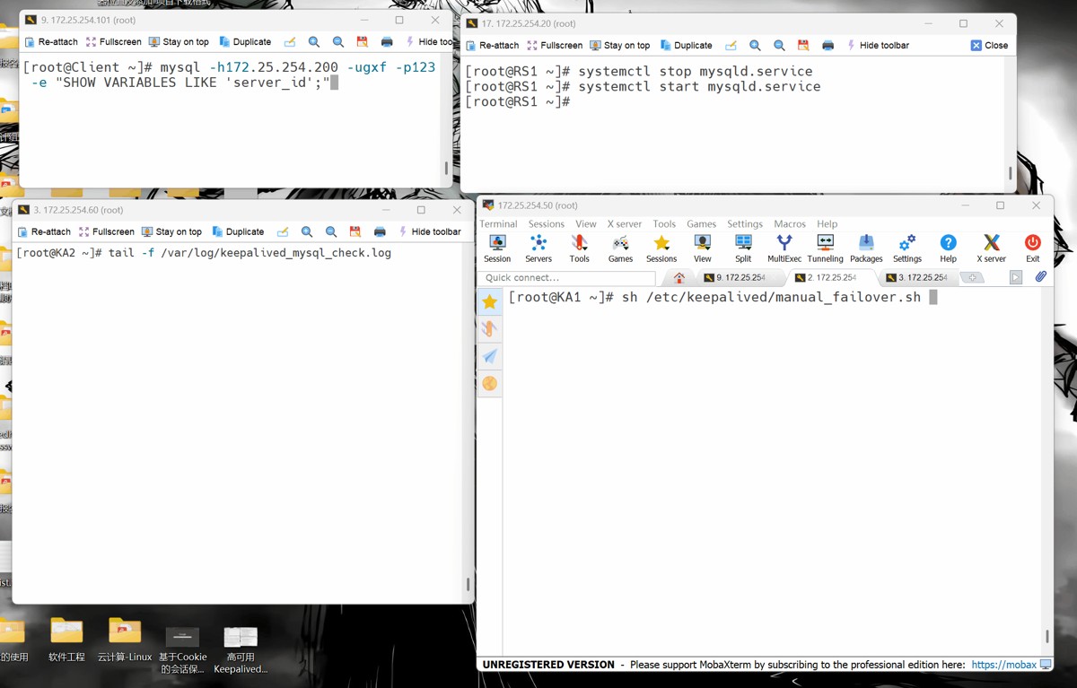Image resolution: width=1077 pixels, height=688 pixels.
Task: Open the Session icon in MobaXterm toolbar
Action: click(x=497, y=248)
